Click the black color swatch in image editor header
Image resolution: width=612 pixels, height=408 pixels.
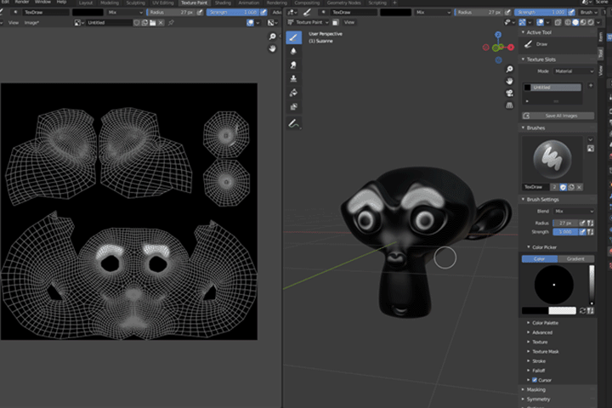click(x=88, y=13)
